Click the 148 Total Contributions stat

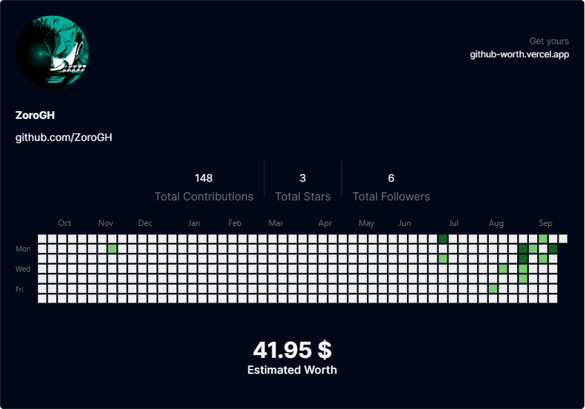tap(204, 187)
